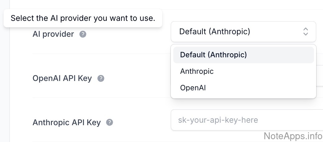Choose the highlighted Default (Anthropic) option
This screenshot has height=142, width=323.
[213, 55]
